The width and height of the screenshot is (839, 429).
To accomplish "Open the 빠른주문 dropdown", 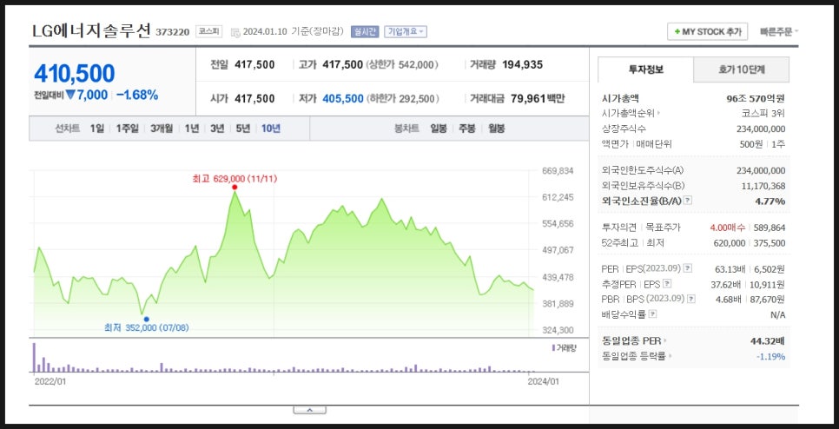I will click(778, 31).
